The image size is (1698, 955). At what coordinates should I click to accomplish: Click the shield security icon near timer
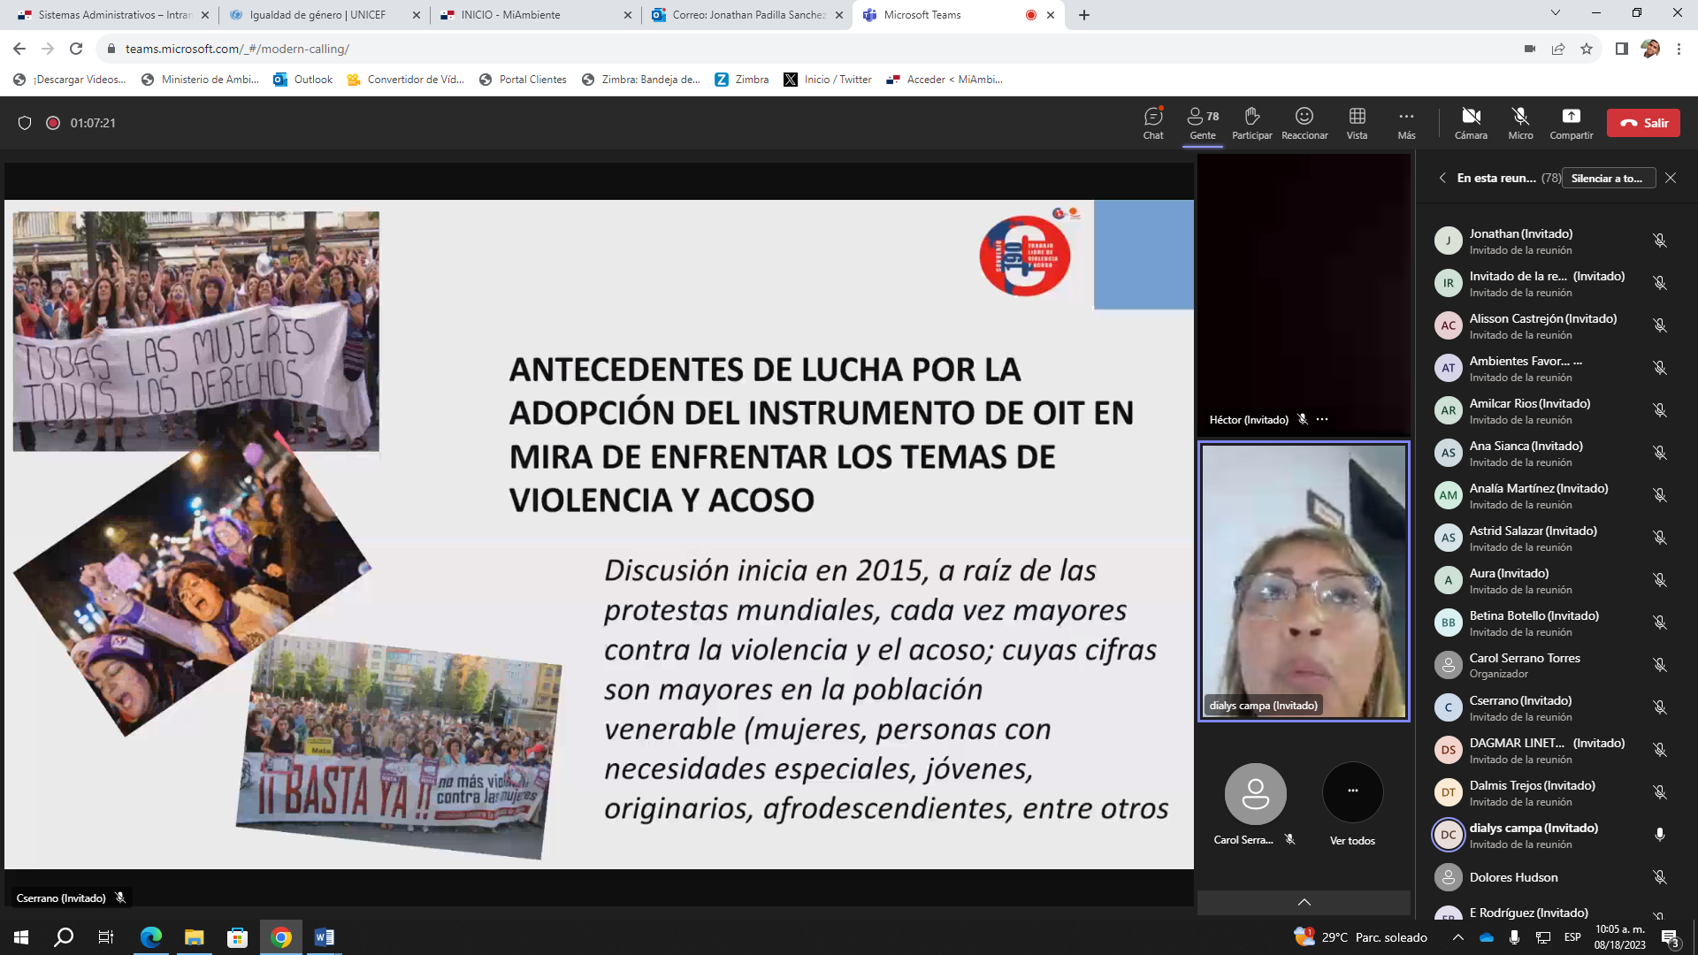[25, 123]
